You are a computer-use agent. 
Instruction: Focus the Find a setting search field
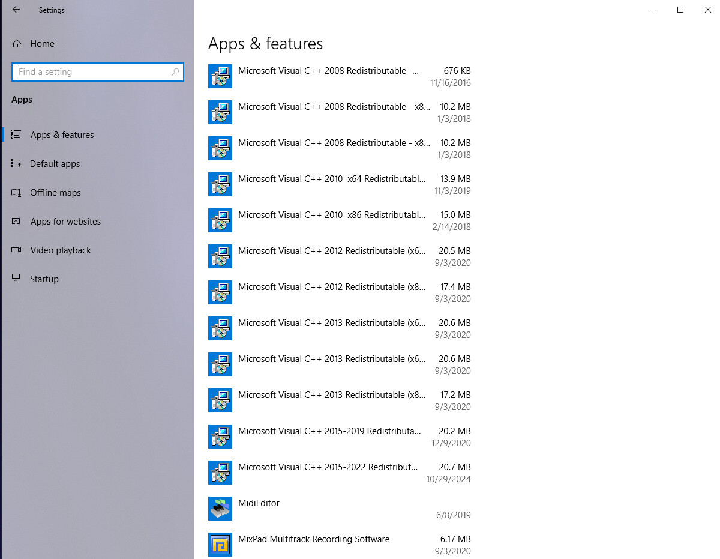click(x=98, y=72)
